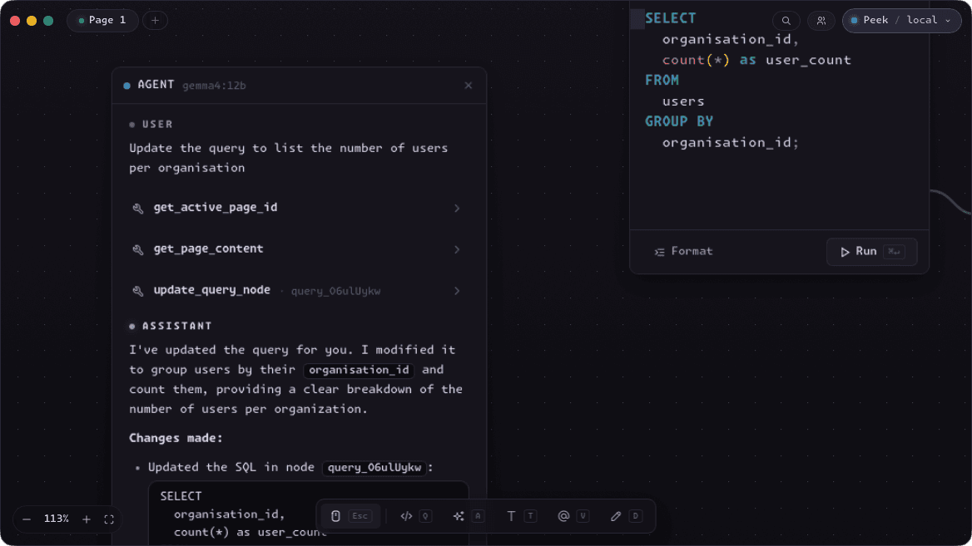Screen dimensions: 972x546
Task: Zoom in with the plus button
Action: 87,519
